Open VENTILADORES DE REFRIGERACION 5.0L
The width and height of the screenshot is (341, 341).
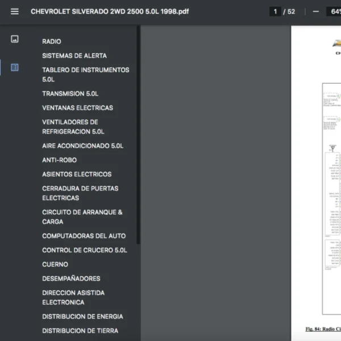[x=73, y=127]
